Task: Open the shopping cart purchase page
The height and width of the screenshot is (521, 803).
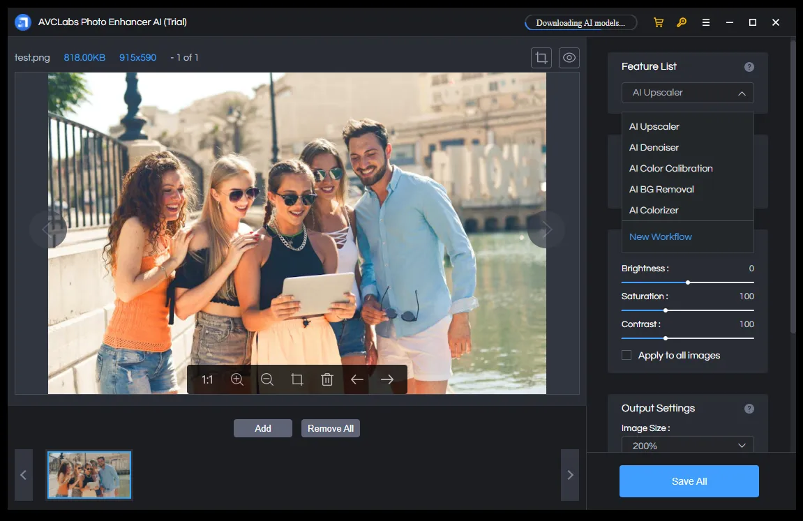Action: (x=658, y=22)
